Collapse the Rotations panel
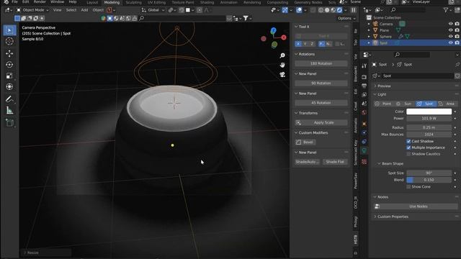Viewport: 461px width, 259px height. coord(296,54)
